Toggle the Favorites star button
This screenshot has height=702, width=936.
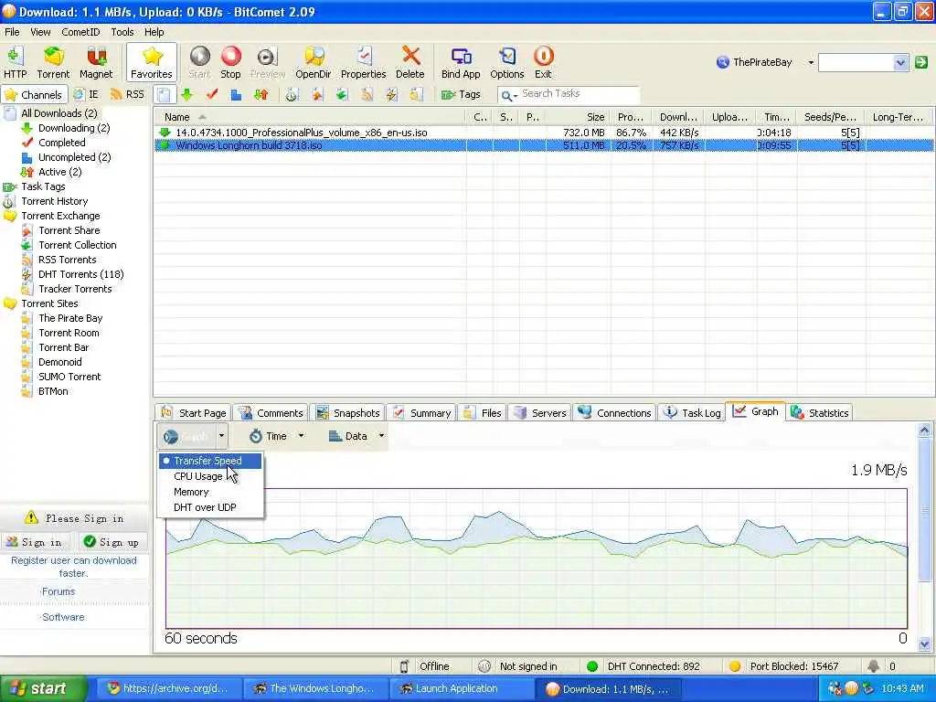click(152, 63)
